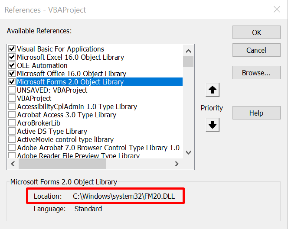Click the horizontal scroll right arrow
Screen dimensions: 288x229
[x=177, y=164]
